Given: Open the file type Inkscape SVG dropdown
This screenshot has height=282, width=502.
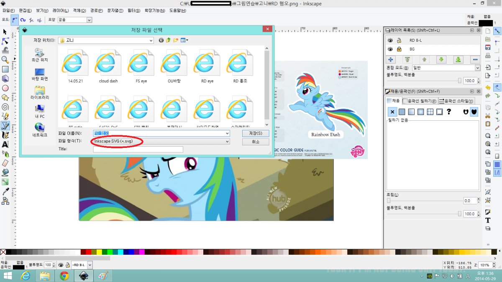Looking at the screenshot, I should (161, 141).
